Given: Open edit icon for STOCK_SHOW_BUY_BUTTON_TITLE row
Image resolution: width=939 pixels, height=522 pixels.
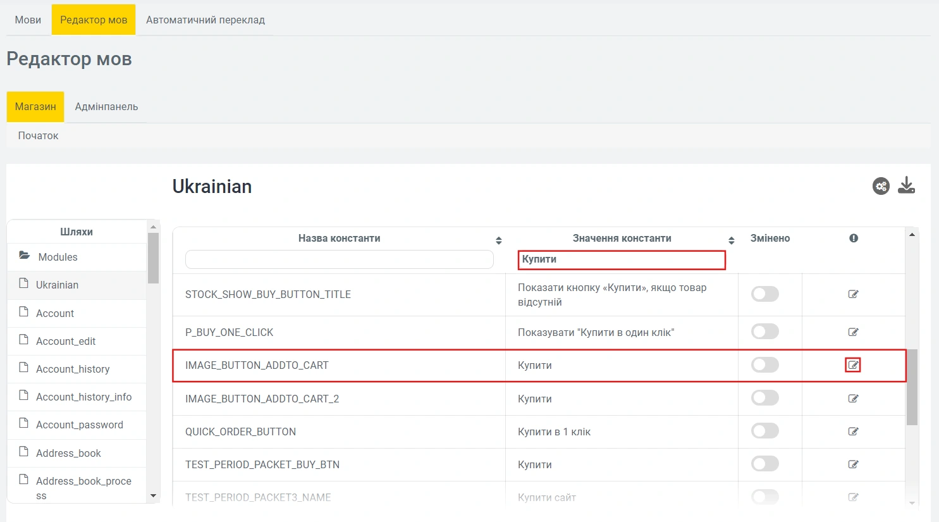Looking at the screenshot, I should 853,294.
